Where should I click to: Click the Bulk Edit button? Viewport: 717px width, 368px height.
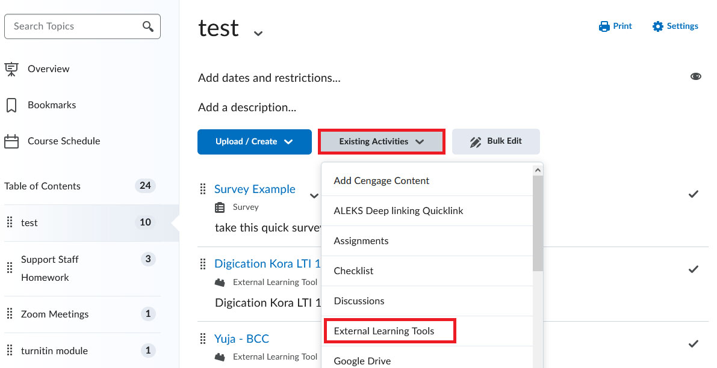[495, 141]
